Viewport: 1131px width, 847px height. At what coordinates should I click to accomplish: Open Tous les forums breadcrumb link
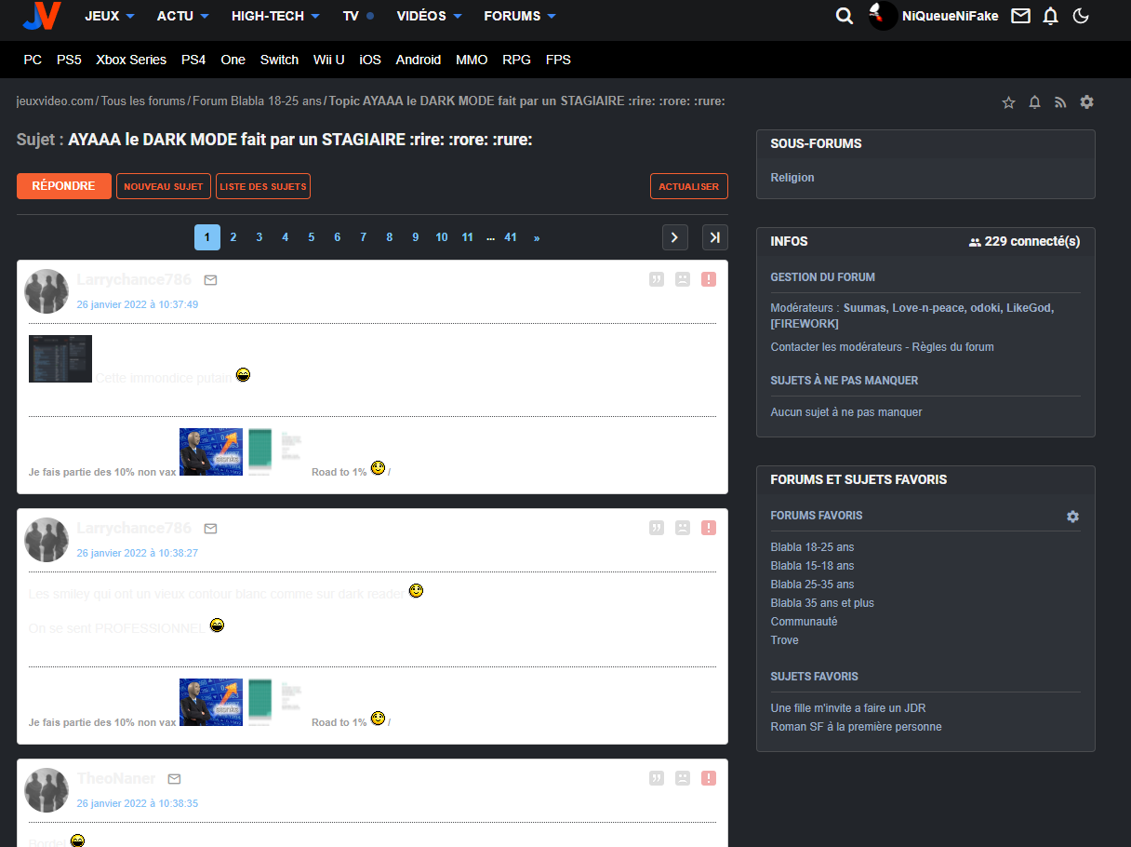pyautogui.click(x=143, y=101)
